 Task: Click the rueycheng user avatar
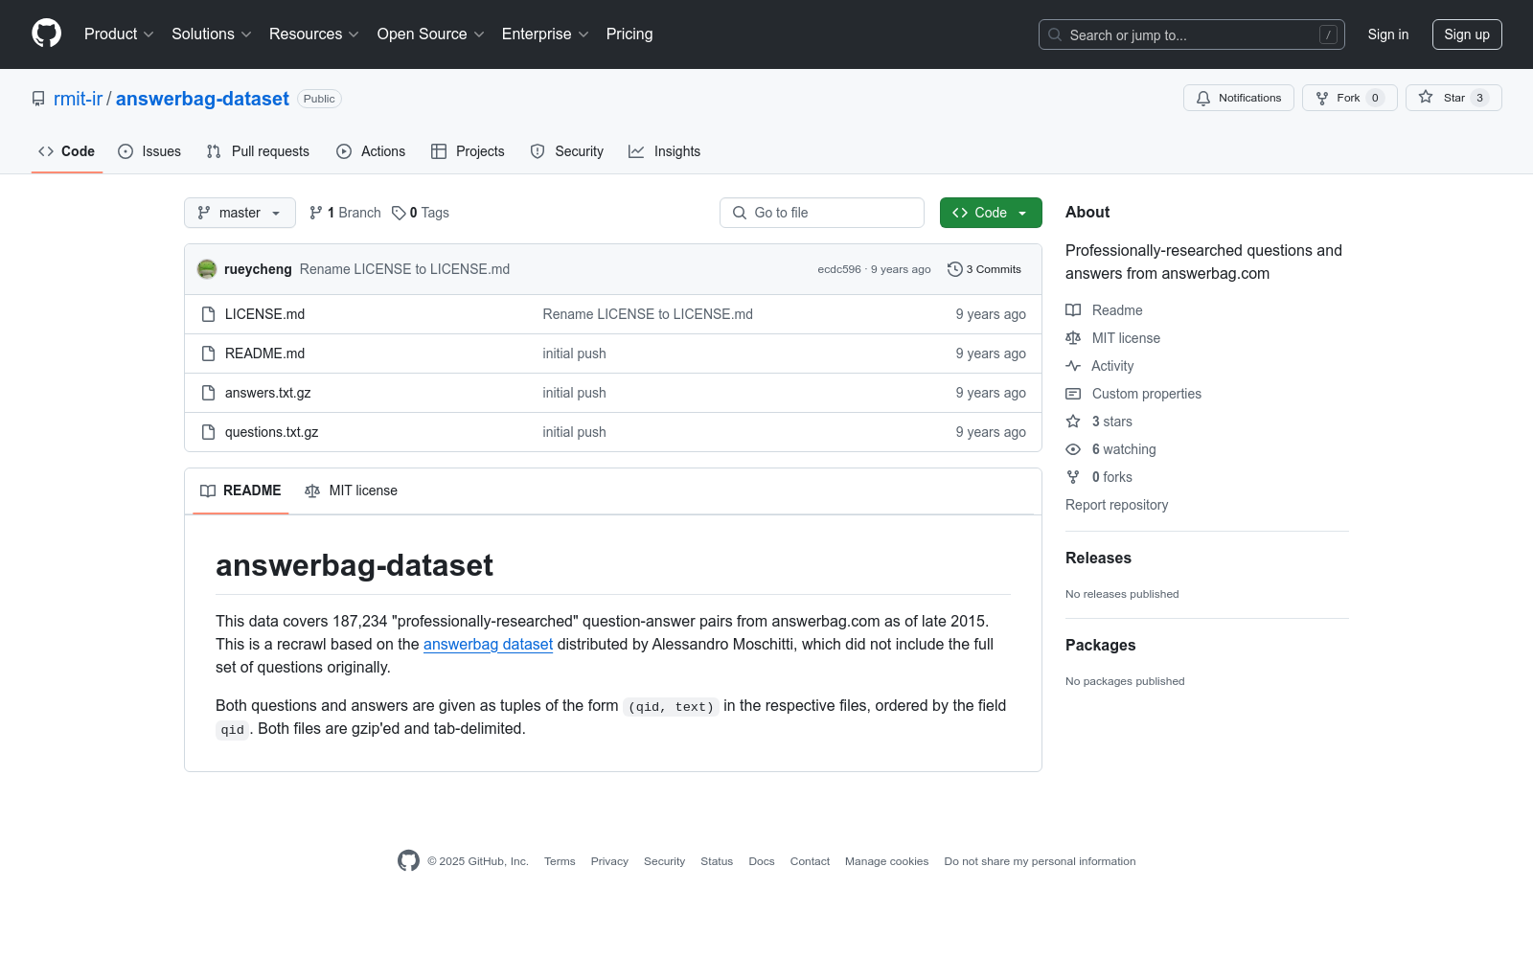coord(207,269)
